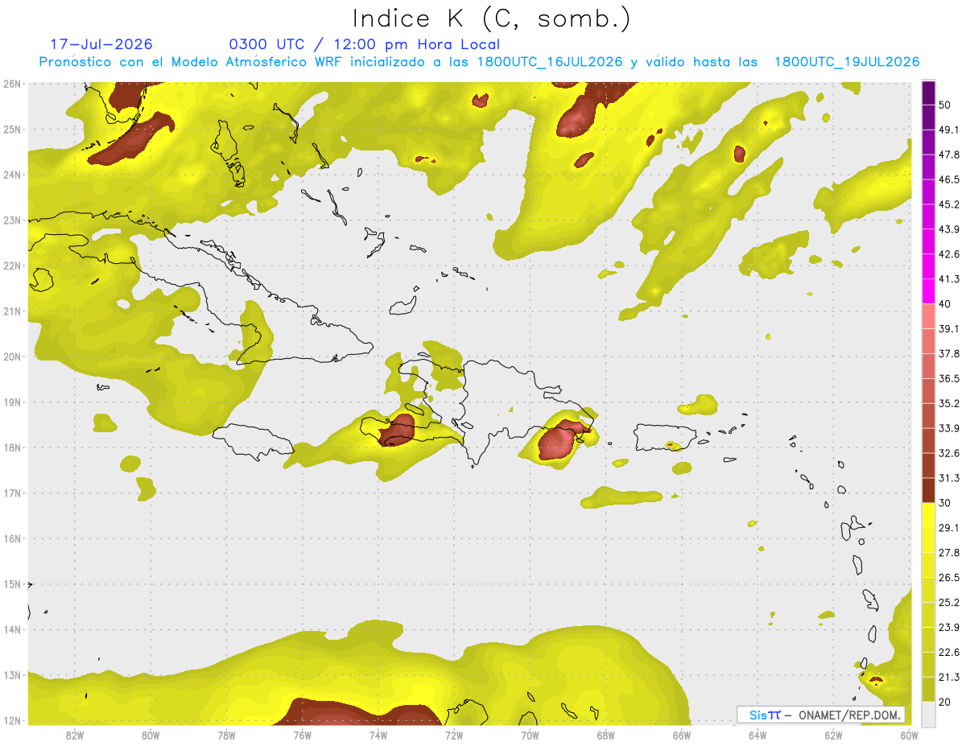
Task: Click the colorbar value "31.3"
Action: pyautogui.click(x=949, y=478)
